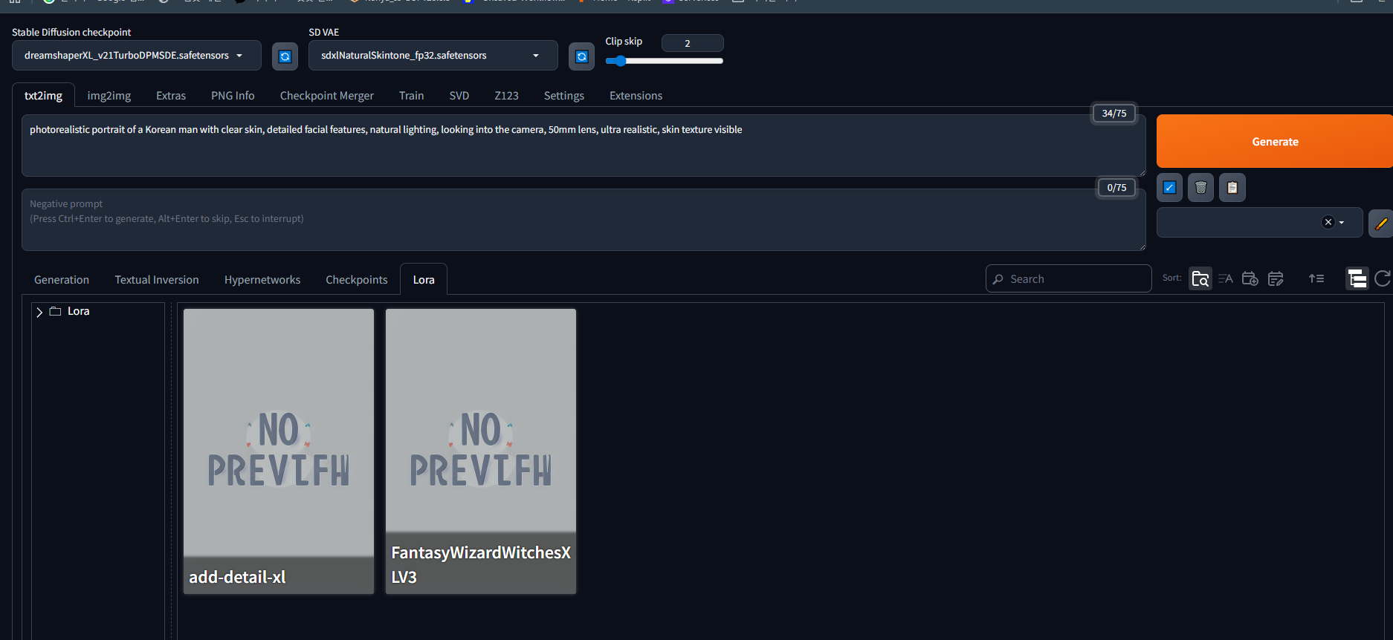
Task: Click the 0/75 negative token counter
Action: [x=1116, y=188]
